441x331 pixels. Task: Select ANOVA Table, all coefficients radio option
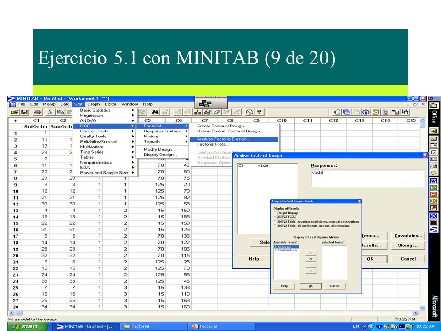pyautogui.click(x=275, y=226)
